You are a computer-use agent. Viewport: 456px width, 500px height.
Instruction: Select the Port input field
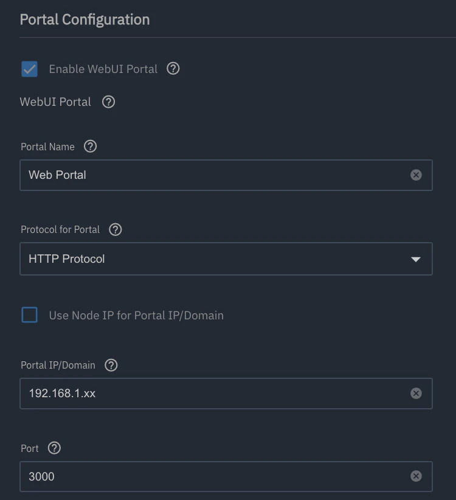coord(226,476)
